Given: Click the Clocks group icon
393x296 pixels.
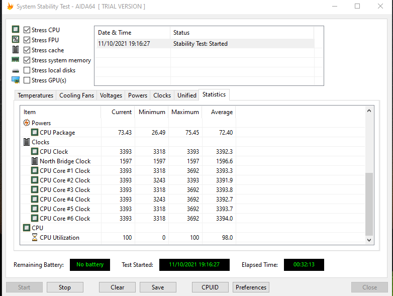Looking at the screenshot, I should pos(27,142).
